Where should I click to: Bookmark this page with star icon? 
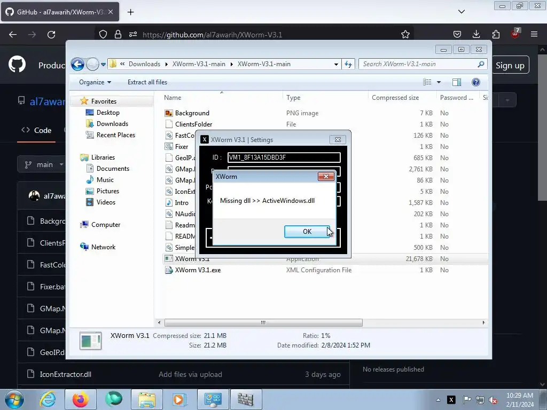pos(405,35)
